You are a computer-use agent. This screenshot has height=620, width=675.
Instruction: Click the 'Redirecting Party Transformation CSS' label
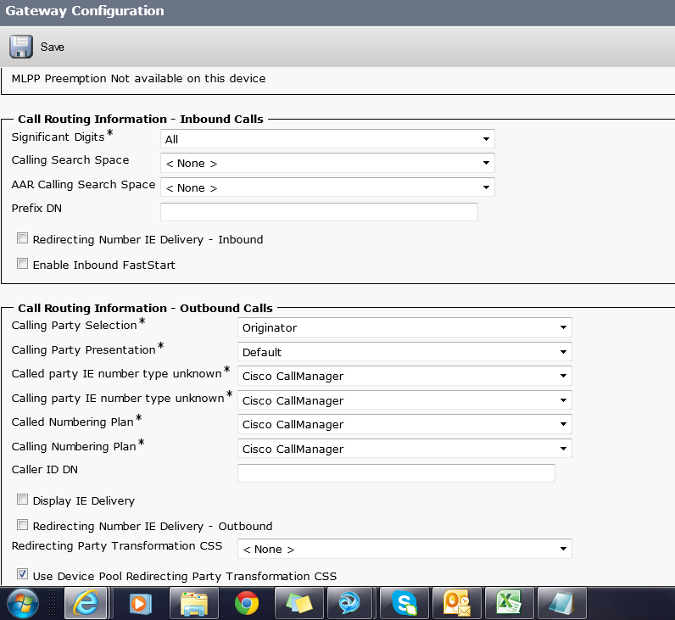pos(117,546)
